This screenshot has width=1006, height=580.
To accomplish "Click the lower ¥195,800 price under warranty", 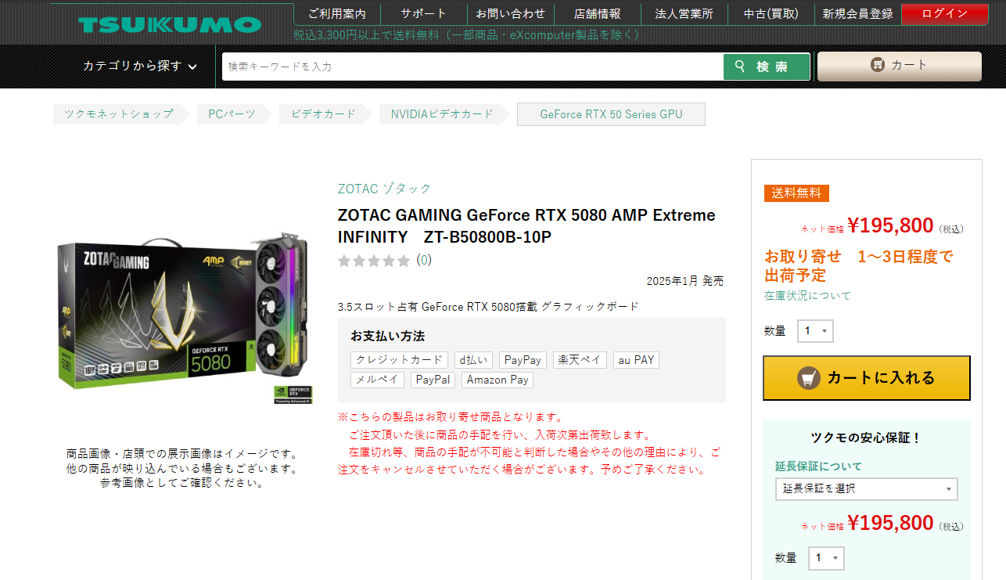I will pos(890,523).
